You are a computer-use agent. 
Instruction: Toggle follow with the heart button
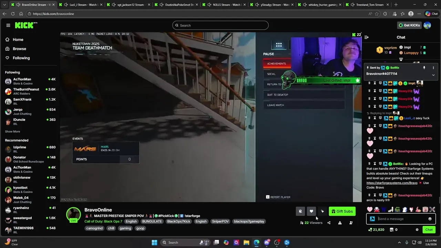(x=311, y=211)
